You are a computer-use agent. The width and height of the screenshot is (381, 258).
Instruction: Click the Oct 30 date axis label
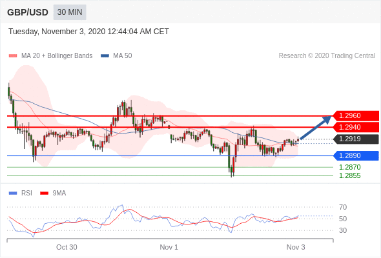pos(67,247)
